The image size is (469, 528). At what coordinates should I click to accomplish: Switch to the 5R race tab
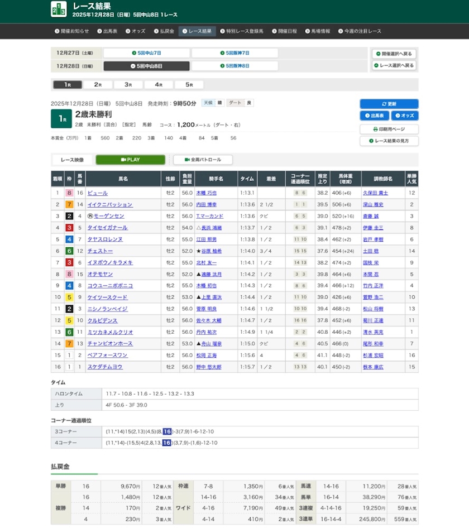pos(189,84)
